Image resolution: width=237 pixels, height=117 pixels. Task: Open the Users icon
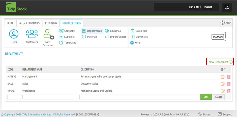click(14, 34)
